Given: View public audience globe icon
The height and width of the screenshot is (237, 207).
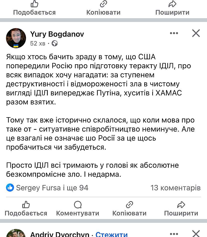Looking at the screenshot, I should (54, 43).
